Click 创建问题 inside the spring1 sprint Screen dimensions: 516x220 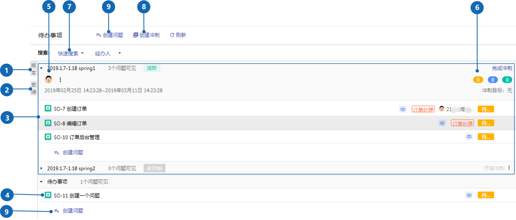click(69, 152)
